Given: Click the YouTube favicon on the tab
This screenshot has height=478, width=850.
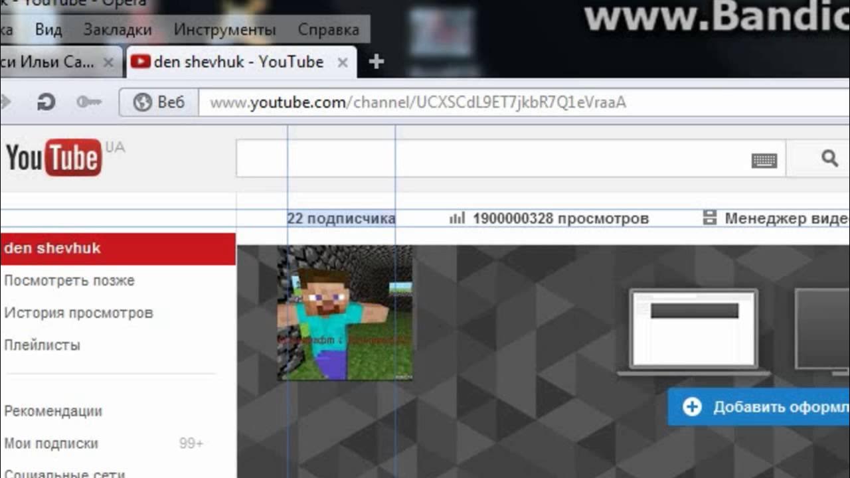Looking at the screenshot, I should 140,62.
